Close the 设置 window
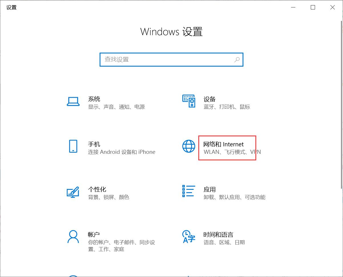The image size is (343, 277). 332,7
